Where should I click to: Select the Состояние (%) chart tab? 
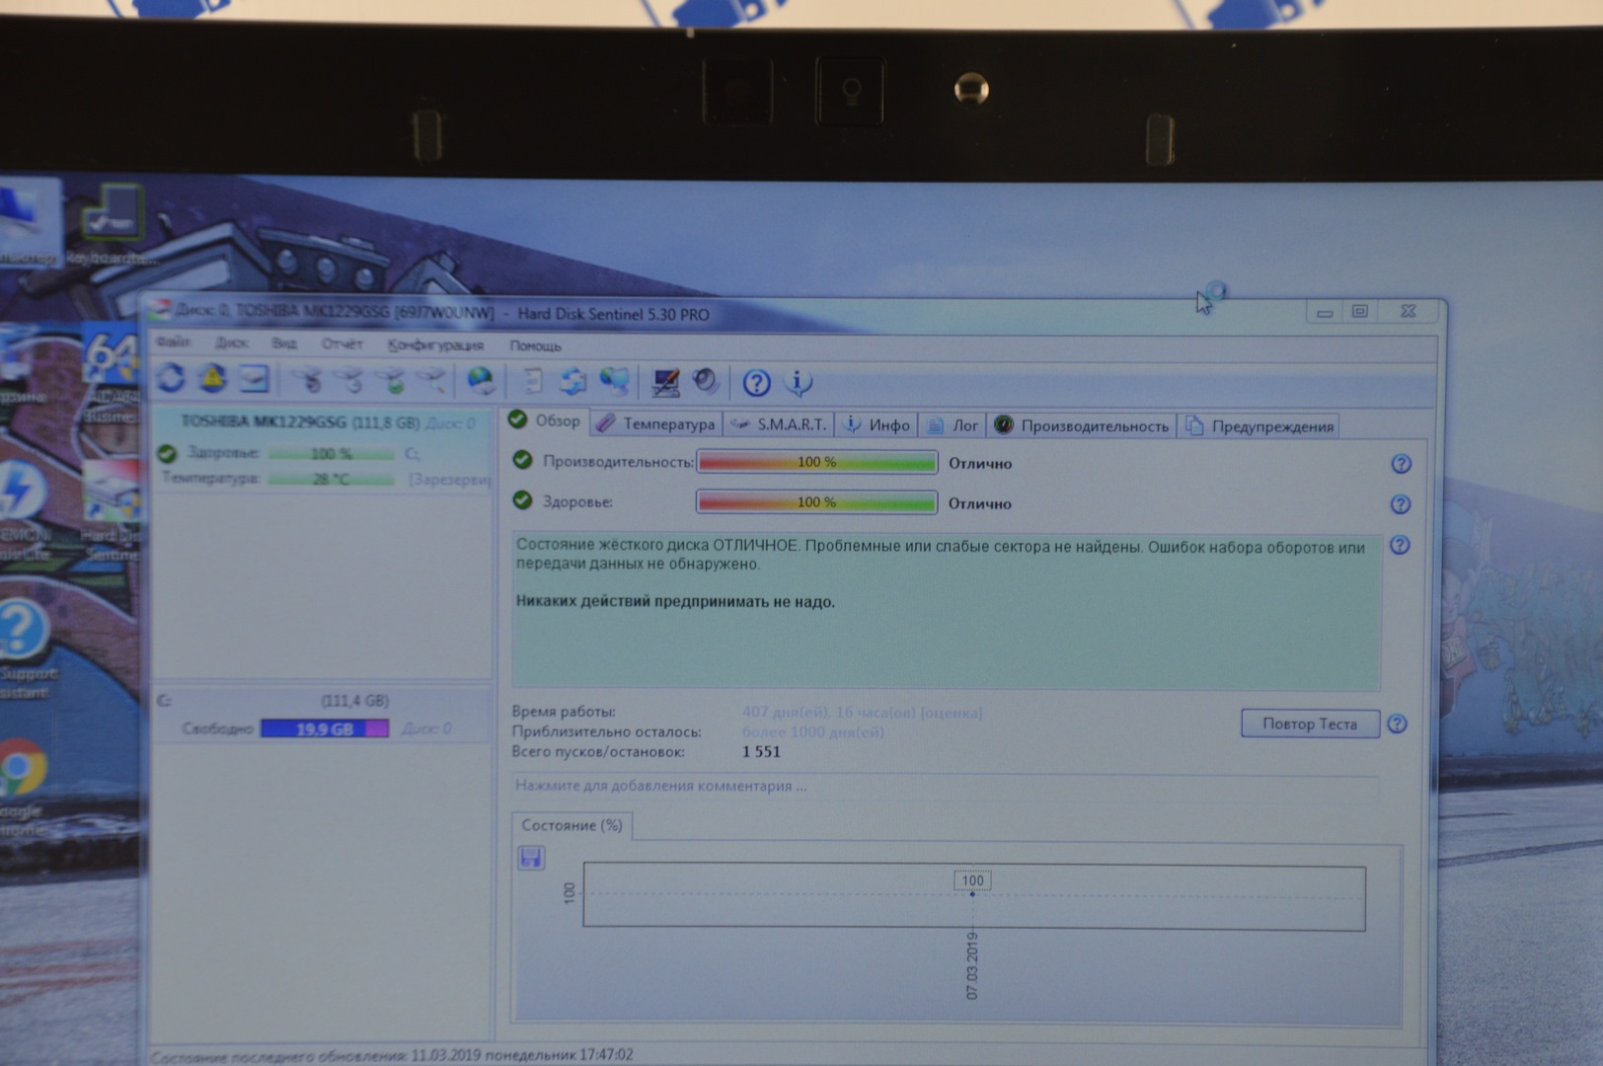coord(572,825)
